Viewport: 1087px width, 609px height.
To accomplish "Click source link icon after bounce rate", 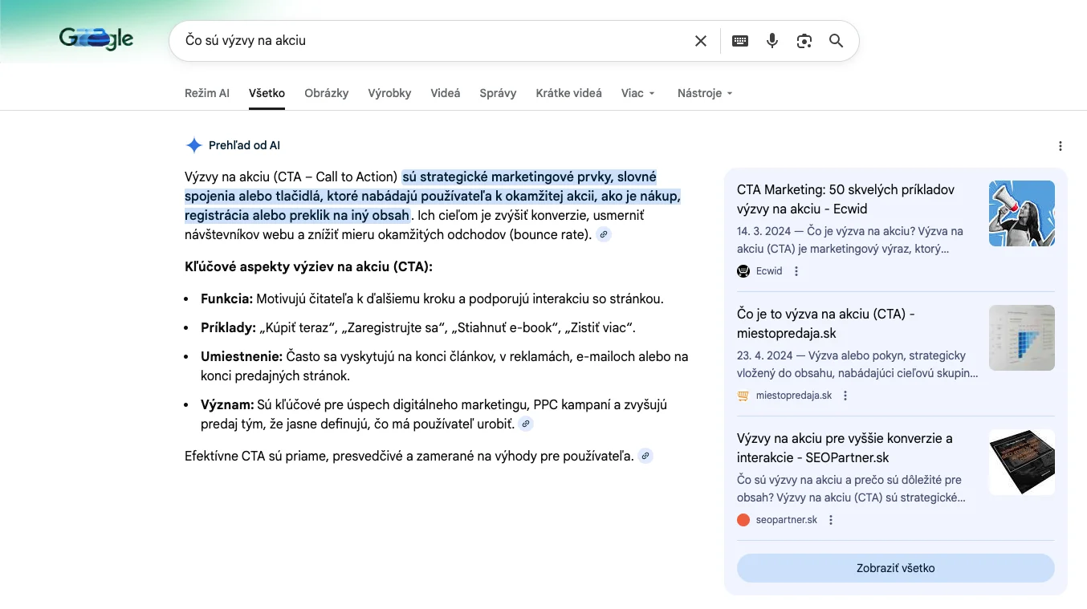I will click(x=604, y=235).
